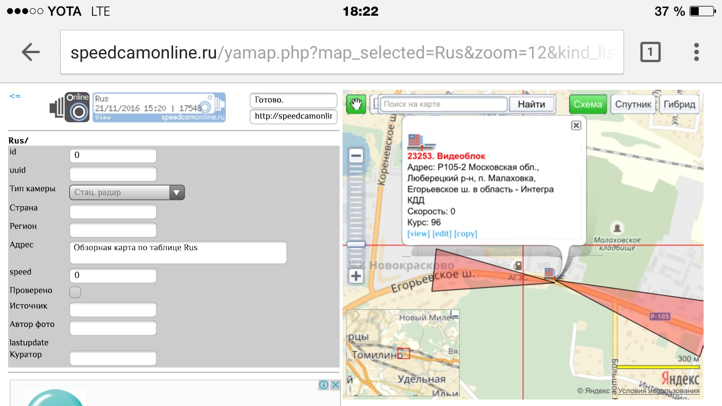Image resolution: width=722 pixels, height=406 pixels.
Task: Click the Яндекс logo on the map
Action: [x=680, y=378]
